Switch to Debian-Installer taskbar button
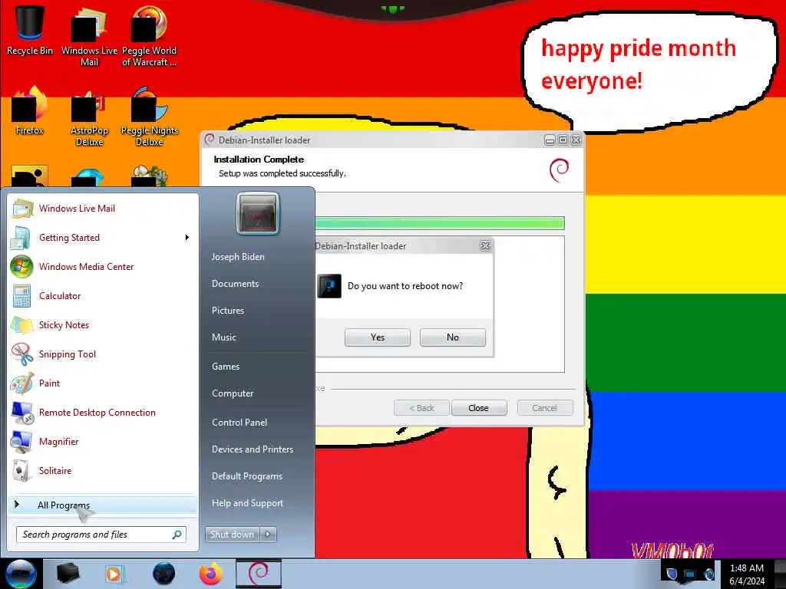This screenshot has height=589, width=786. pyautogui.click(x=259, y=574)
